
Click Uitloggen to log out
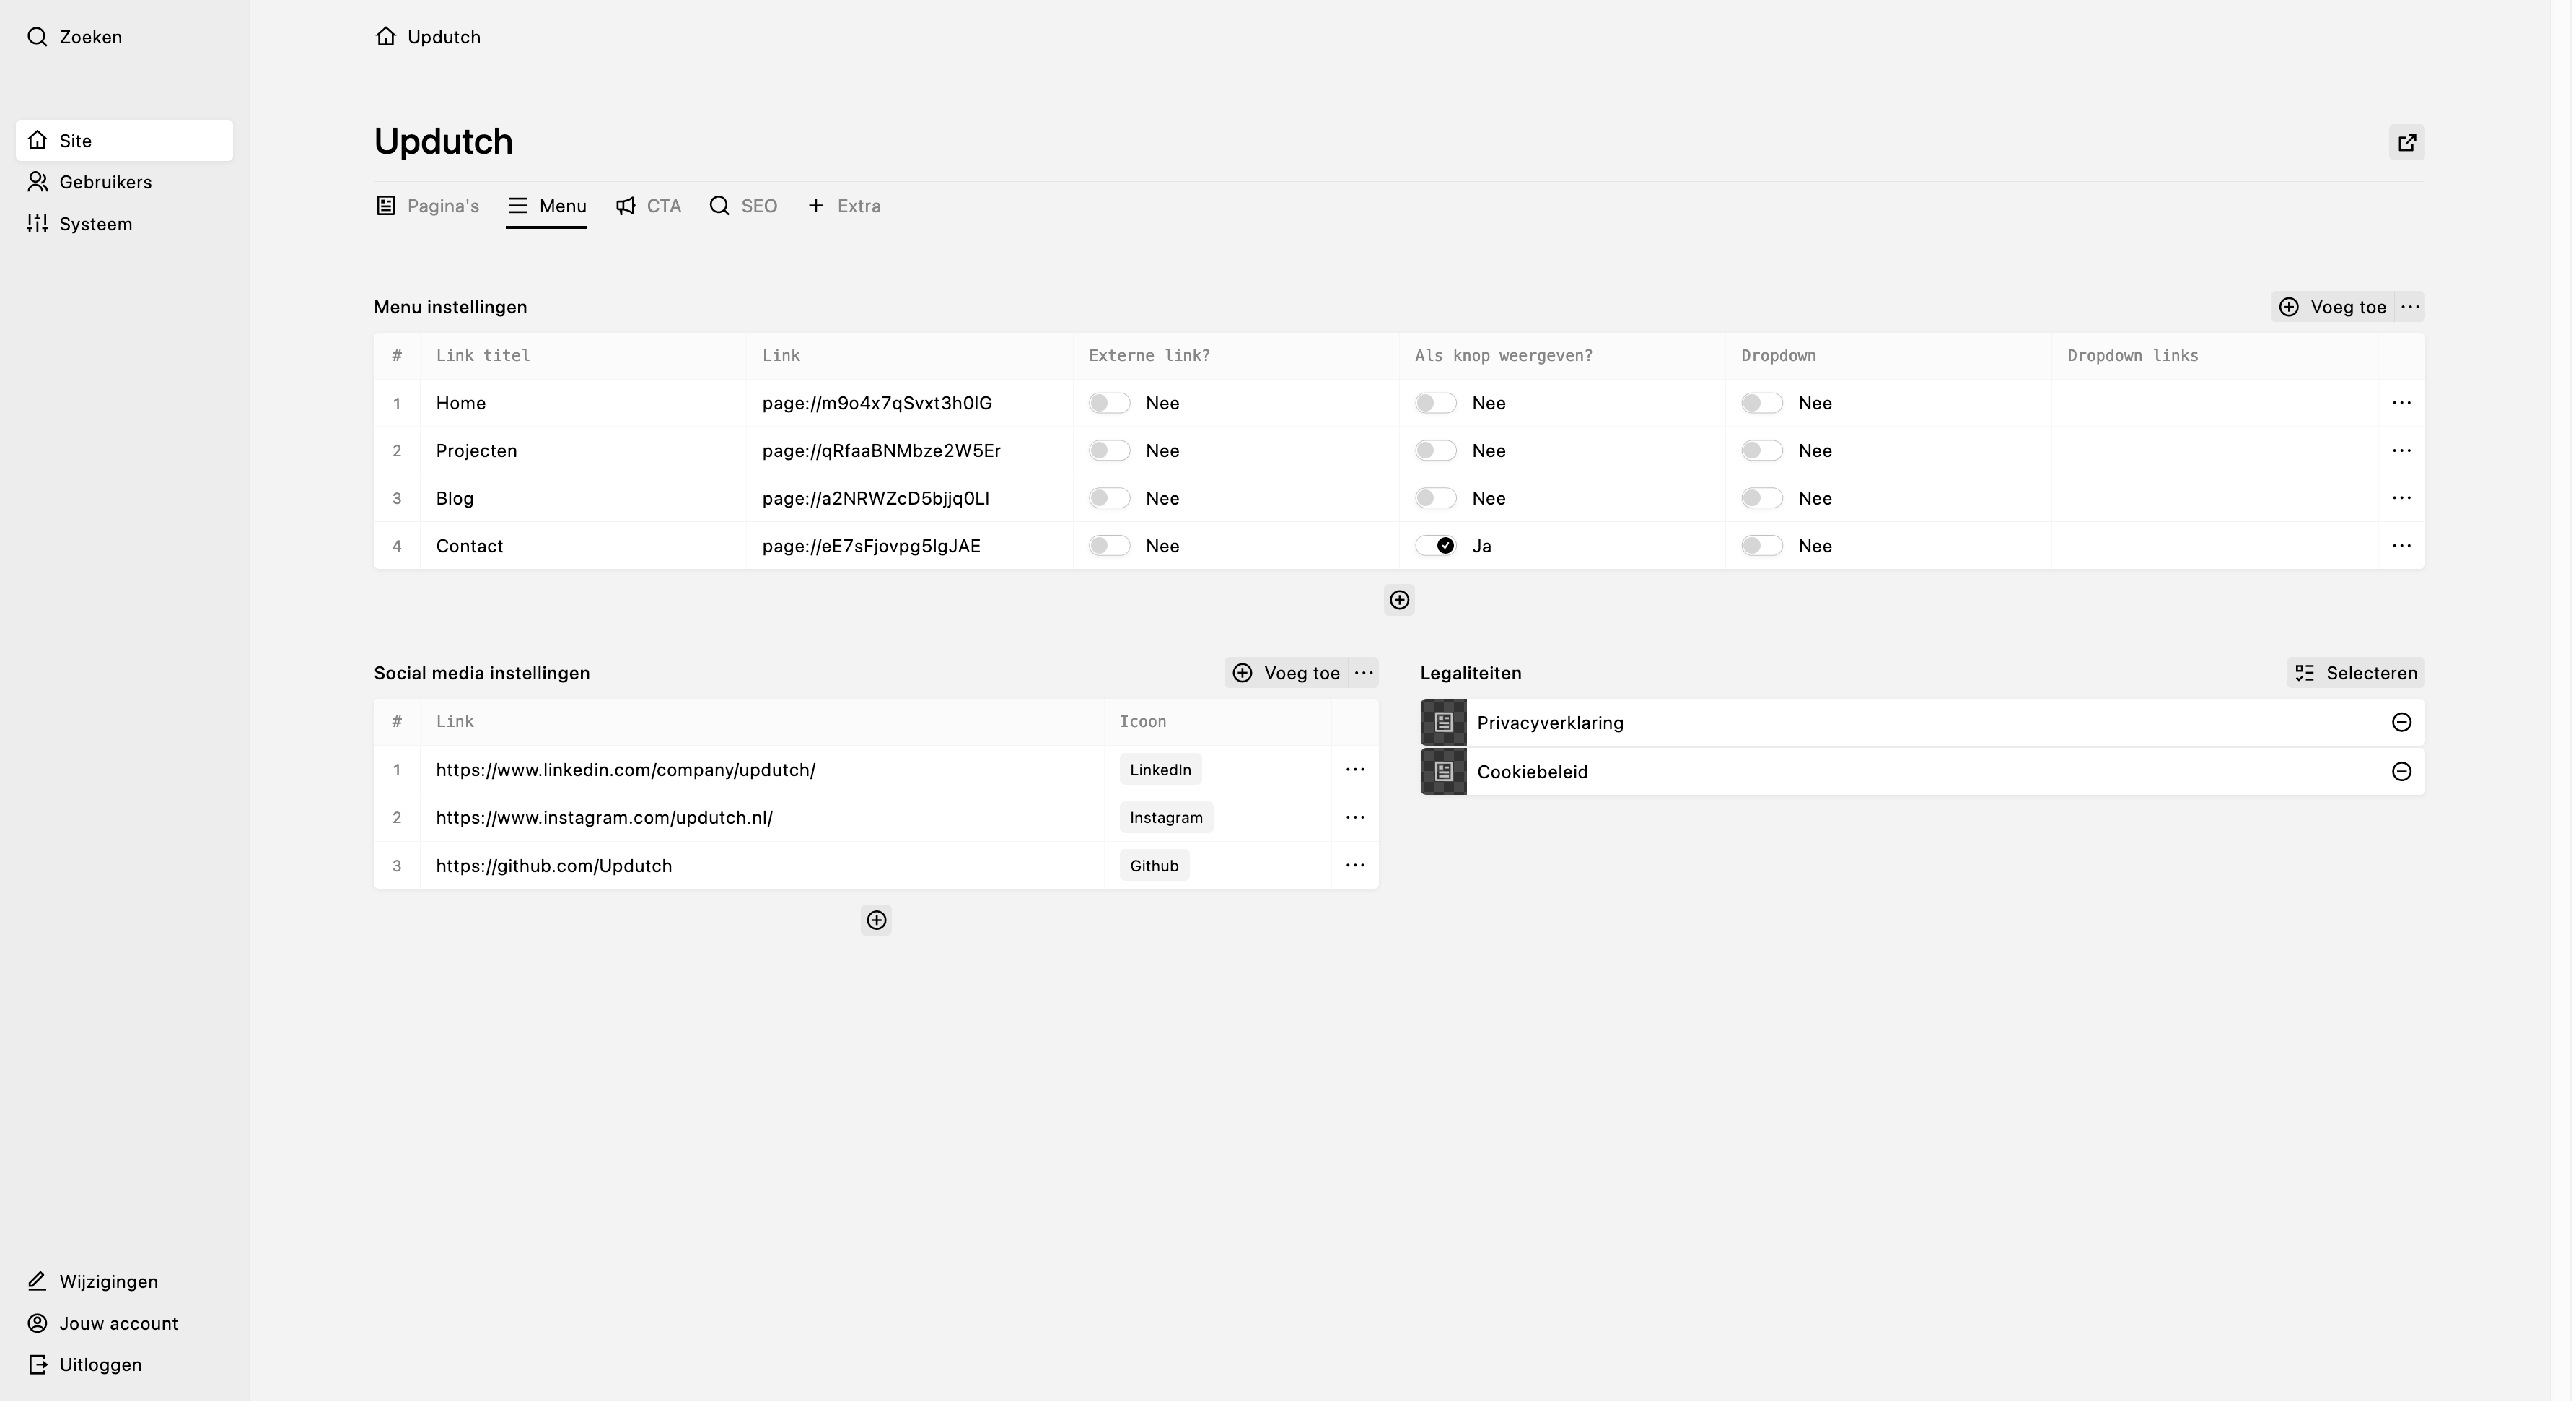click(x=125, y=1367)
